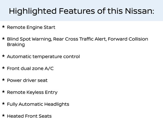Click the word Nissan in the heading
163x122 pixels.
click(139, 11)
